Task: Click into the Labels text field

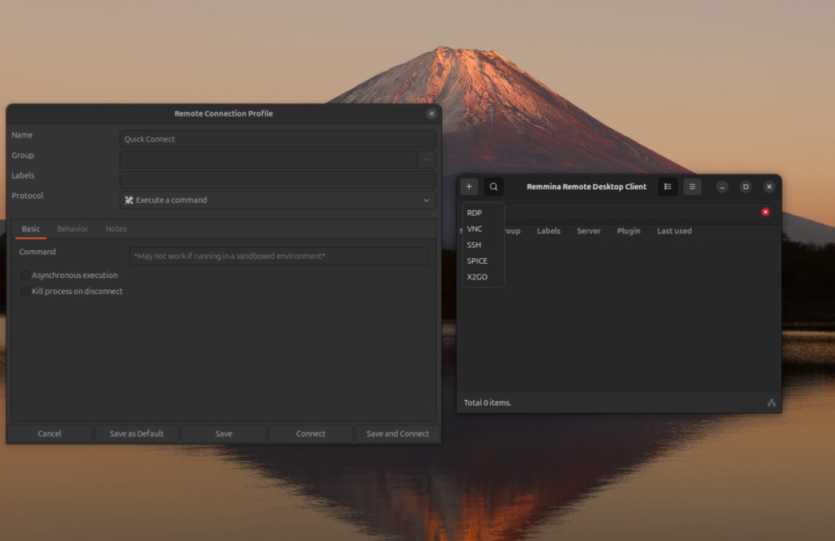Action: tap(277, 180)
